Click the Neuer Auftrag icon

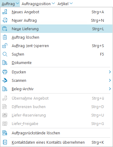(5, 20)
